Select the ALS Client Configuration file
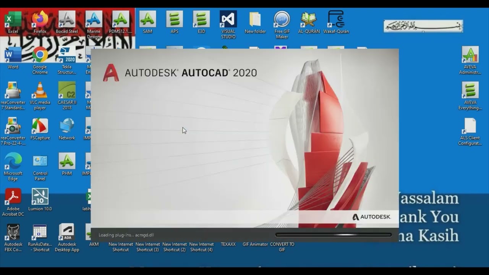Viewport: 489px width, 275px height. 470,131
